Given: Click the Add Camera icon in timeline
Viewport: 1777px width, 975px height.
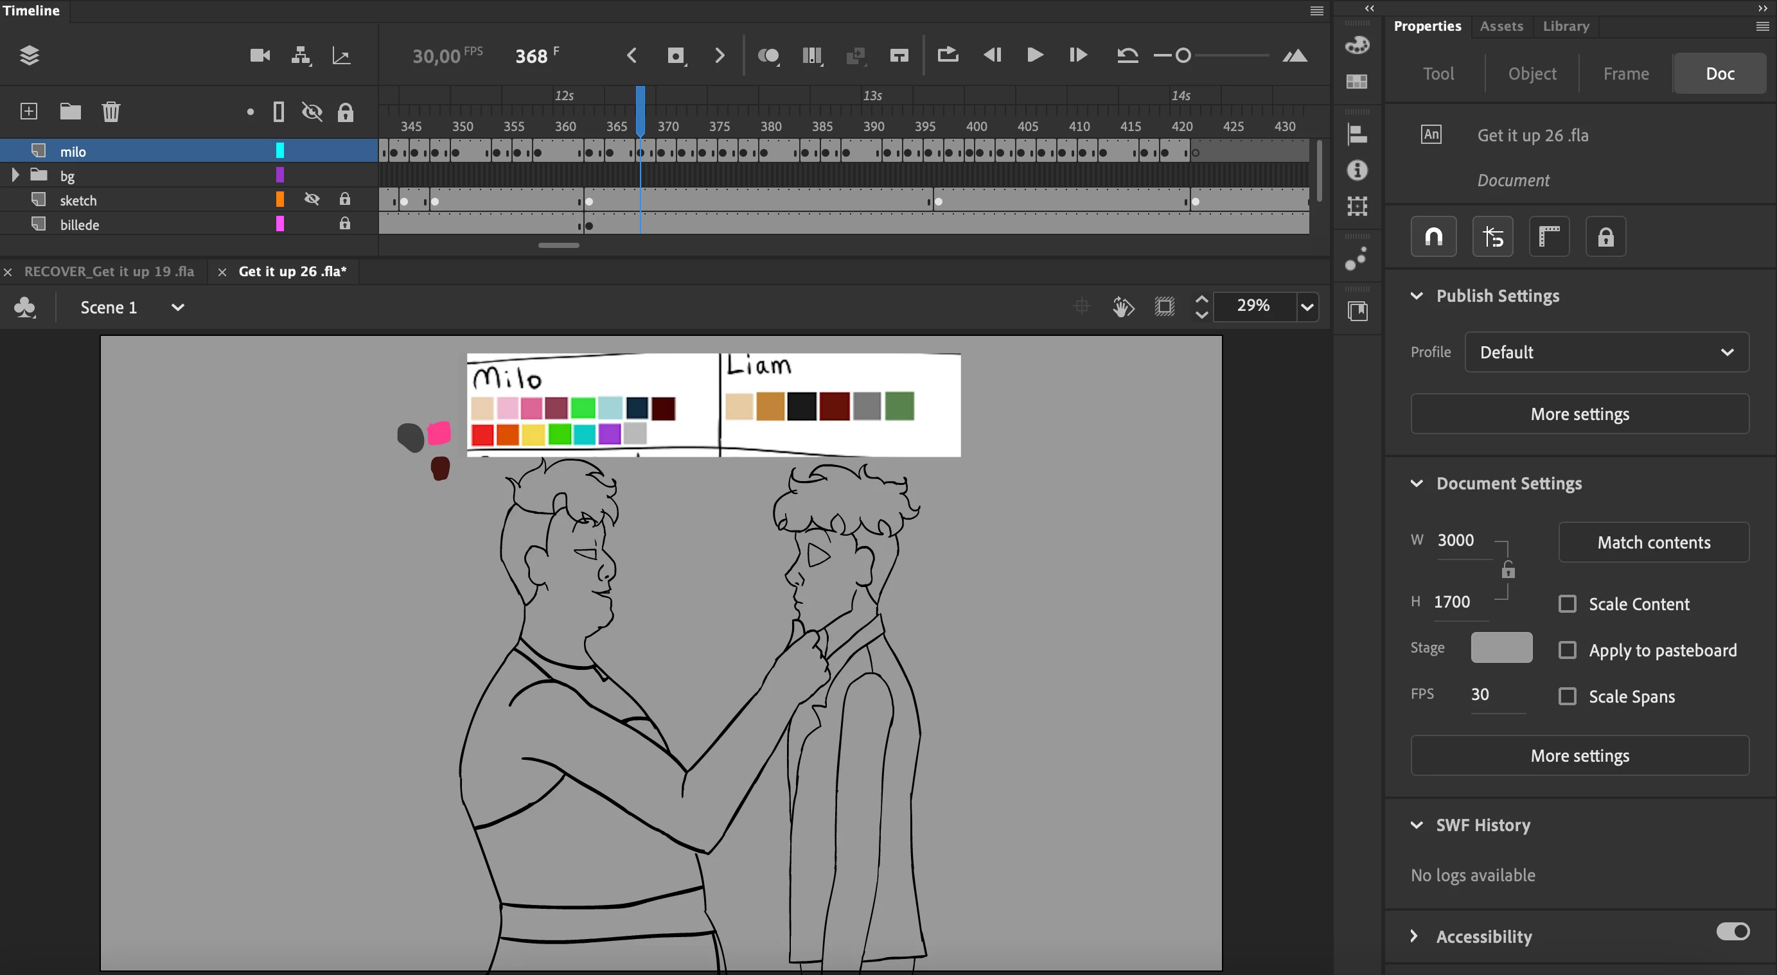Looking at the screenshot, I should coord(260,55).
